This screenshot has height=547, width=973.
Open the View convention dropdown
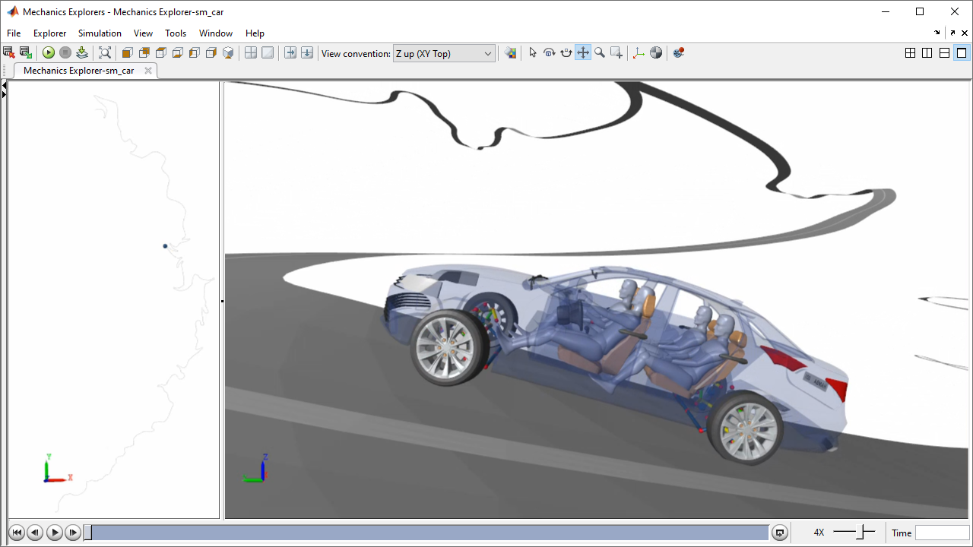click(444, 53)
